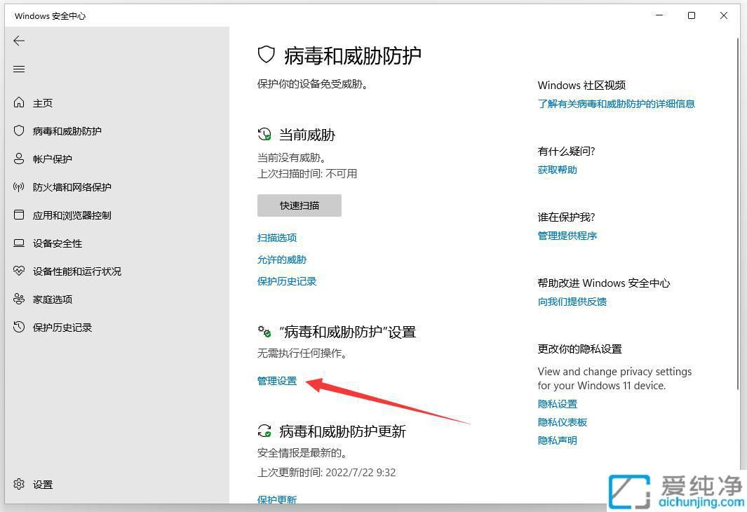
Task: Open 扫描选项 scan options
Action: 276,238
